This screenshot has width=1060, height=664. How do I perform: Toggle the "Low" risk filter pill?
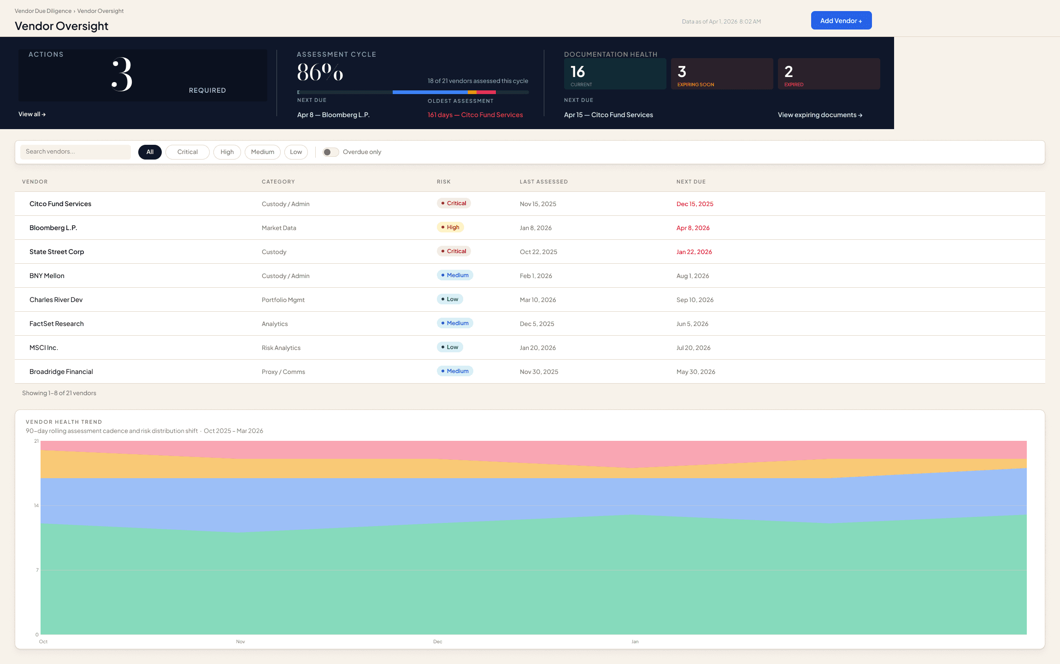coord(296,152)
